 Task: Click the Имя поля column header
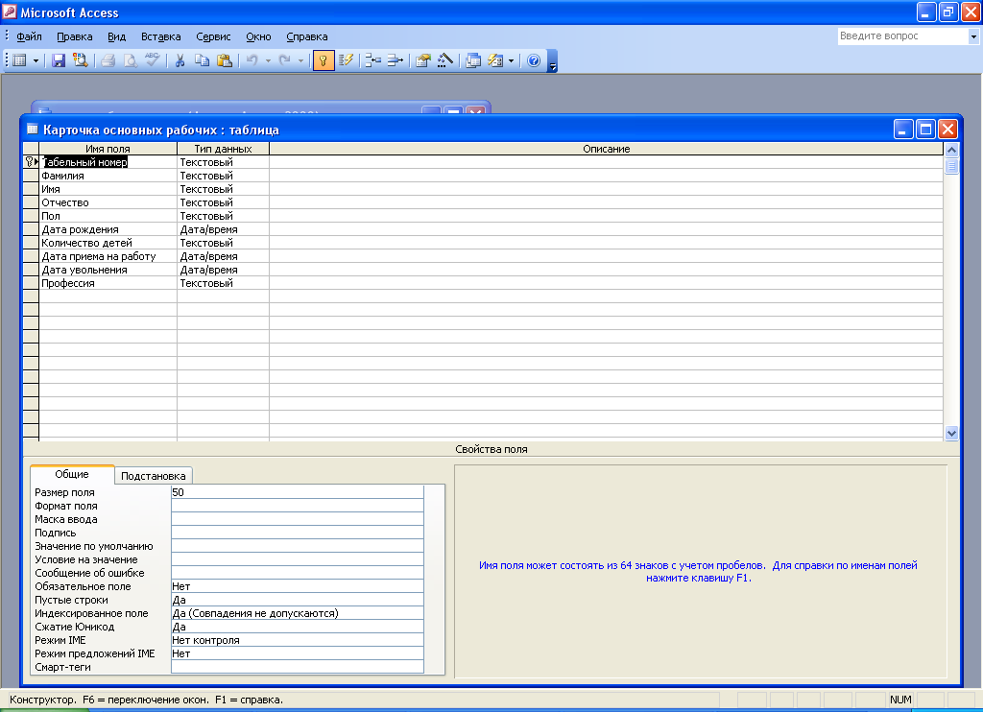click(108, 149)
